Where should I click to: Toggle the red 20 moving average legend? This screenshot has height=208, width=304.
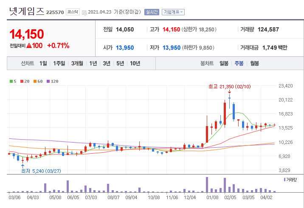click(25, 81)
